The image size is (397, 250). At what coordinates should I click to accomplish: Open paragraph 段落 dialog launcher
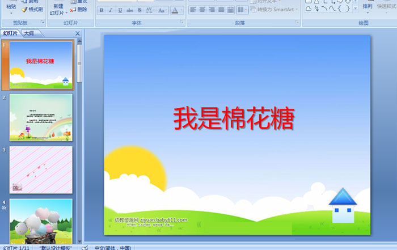[x=297, y=22]
